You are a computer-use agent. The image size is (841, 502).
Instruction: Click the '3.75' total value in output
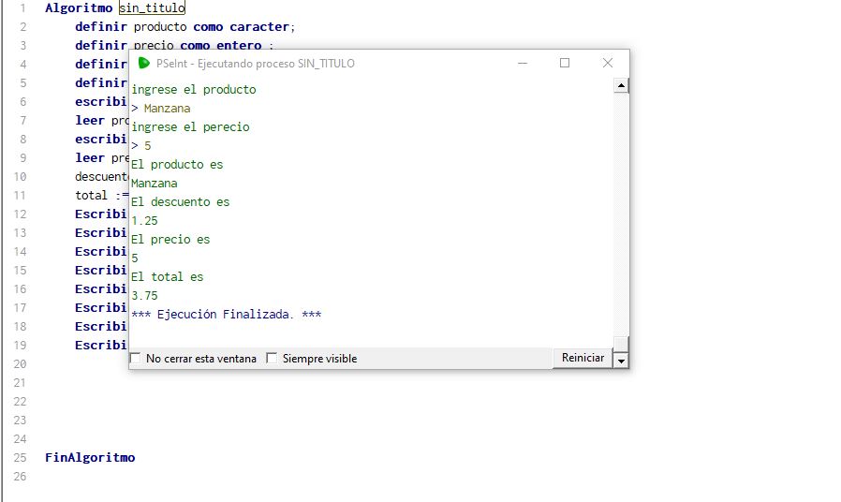coord(145,296)
